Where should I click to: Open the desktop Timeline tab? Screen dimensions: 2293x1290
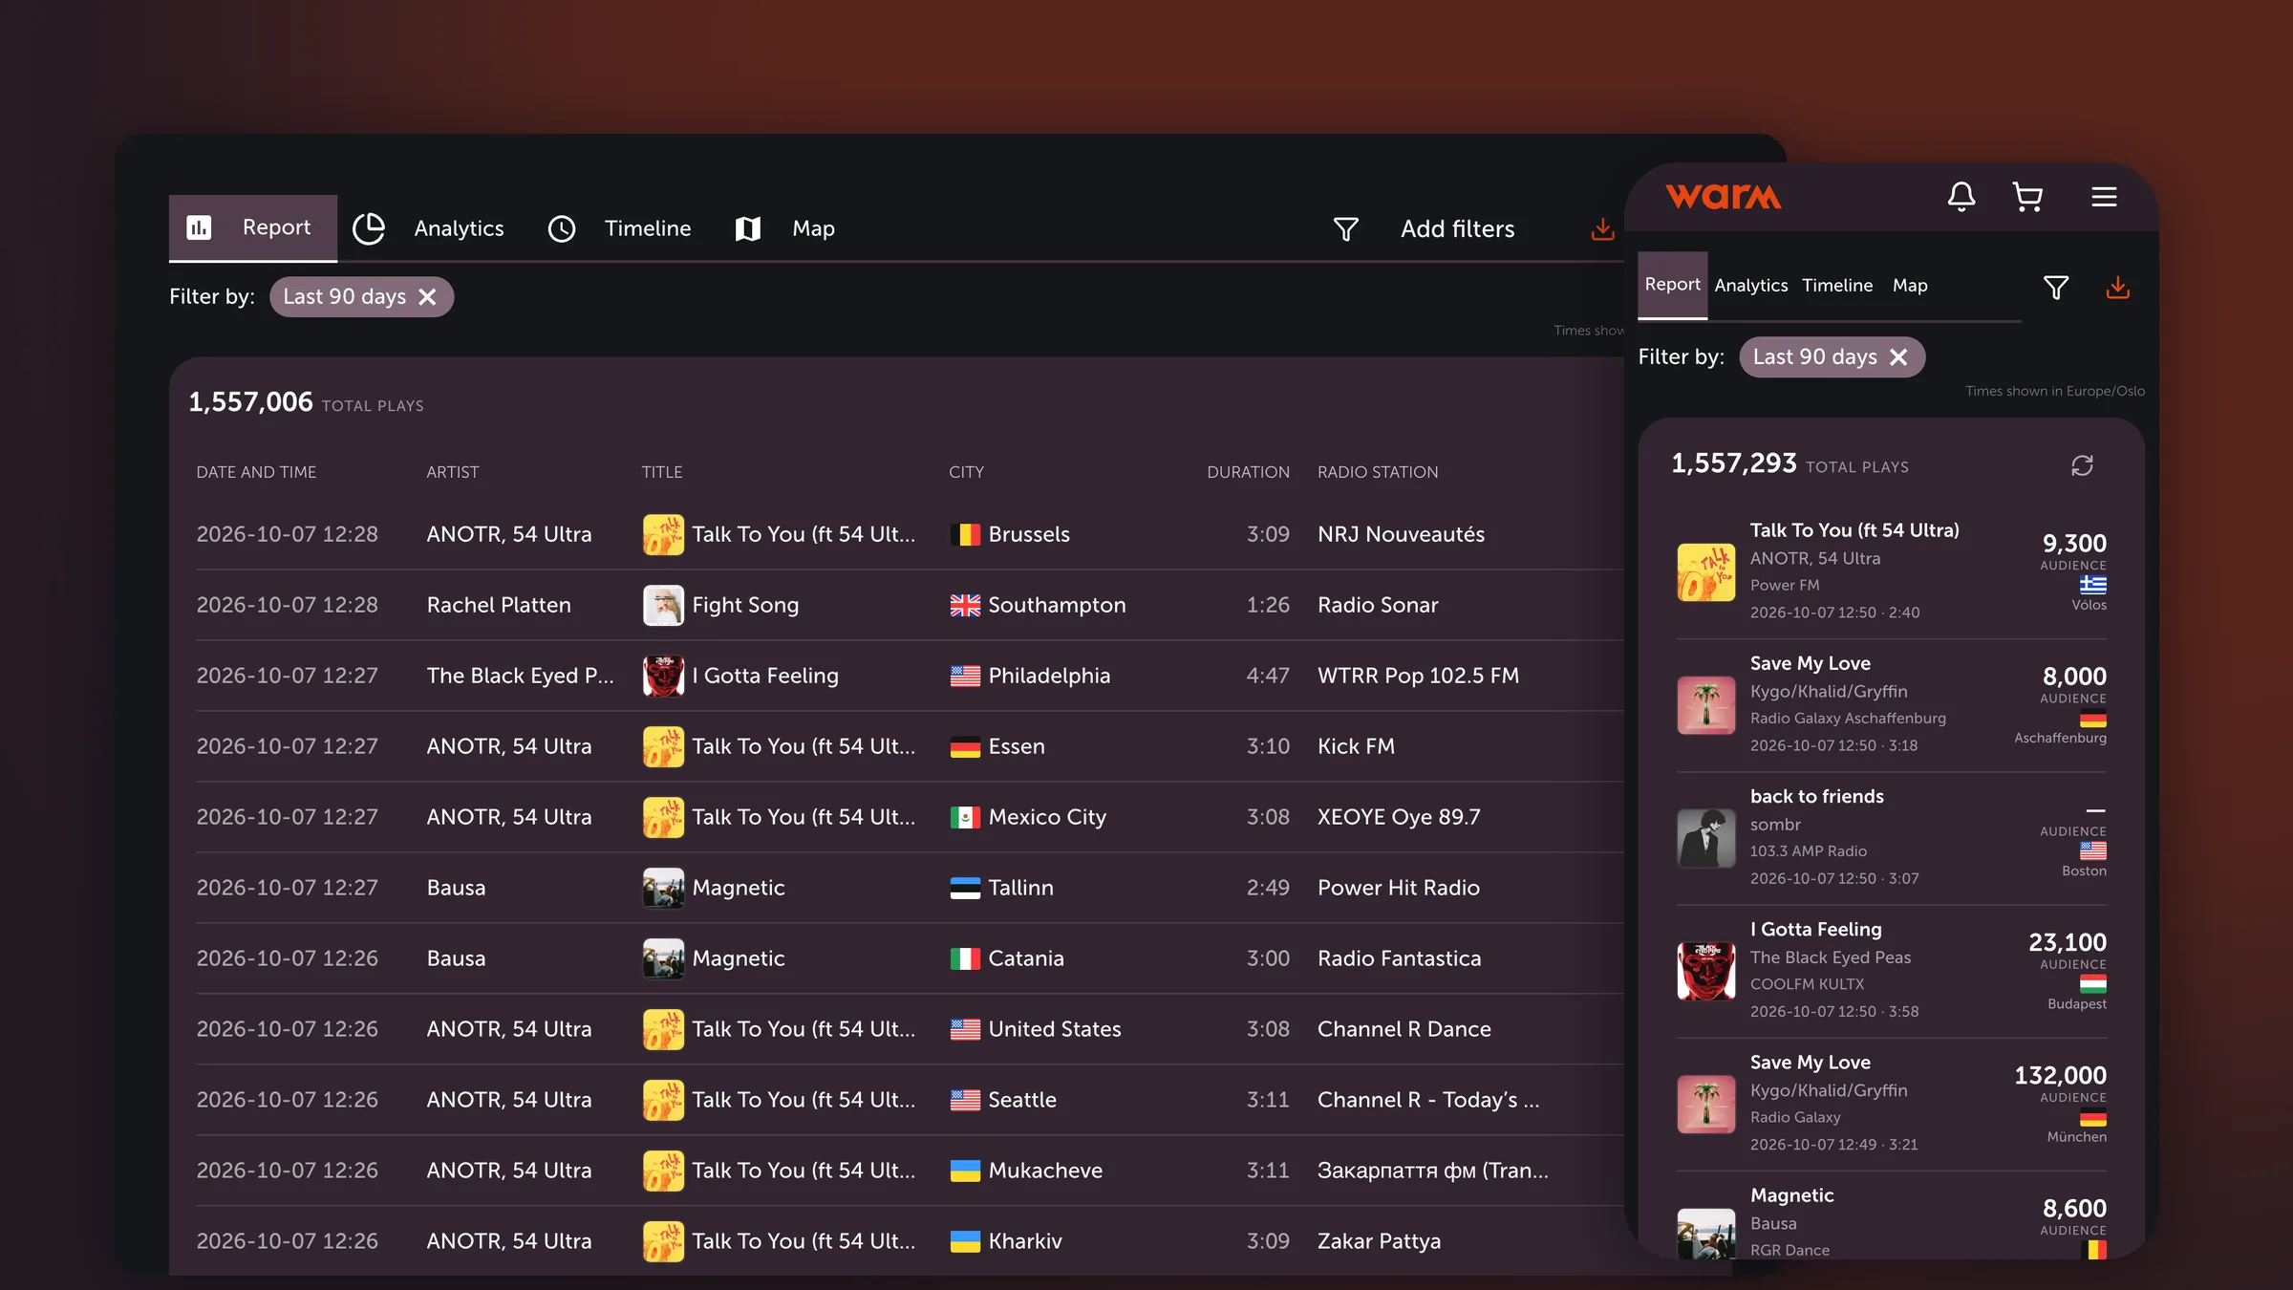[x=619, y=228]
